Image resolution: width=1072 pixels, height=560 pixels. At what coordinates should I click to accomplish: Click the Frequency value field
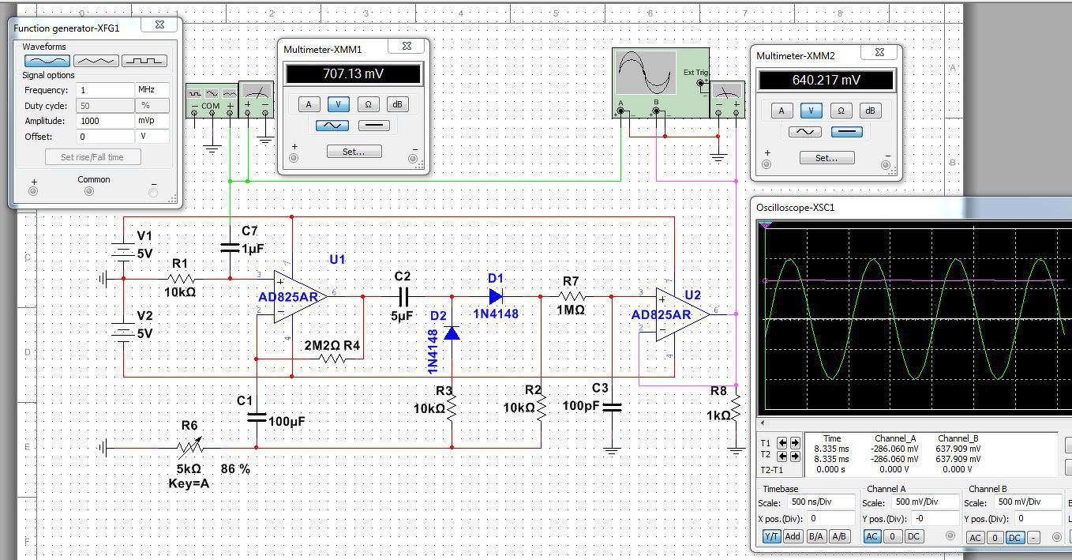105,90
